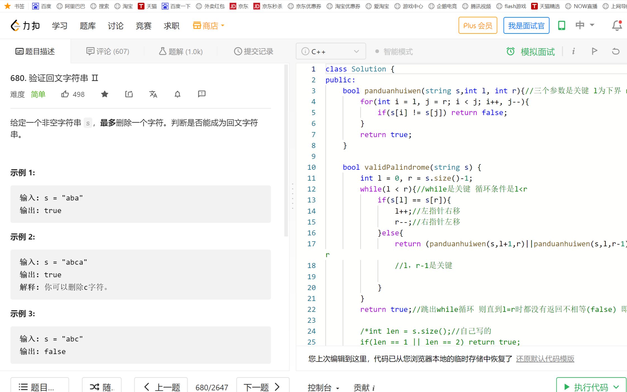The height and width of the screenshot is (392, 627).
Task: Star the problem to favorite it
Action: click(105, 94)
